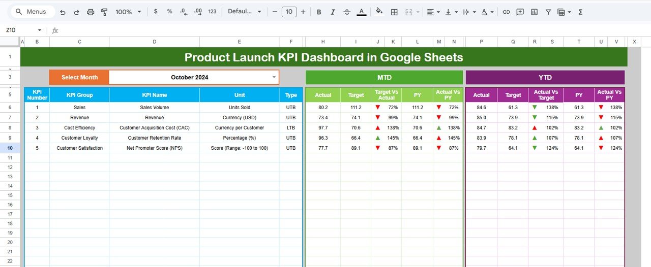Open the Fill color paint bucket

[379, 12]
